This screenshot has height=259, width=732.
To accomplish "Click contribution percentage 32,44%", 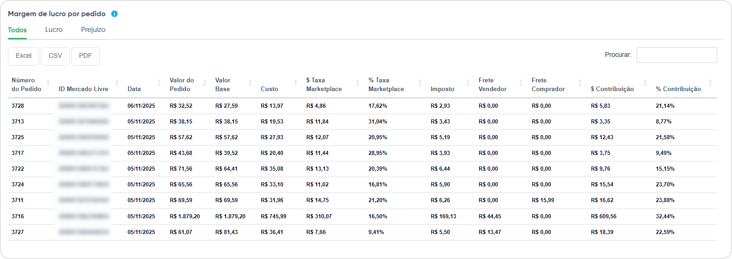I will point(665,216).
